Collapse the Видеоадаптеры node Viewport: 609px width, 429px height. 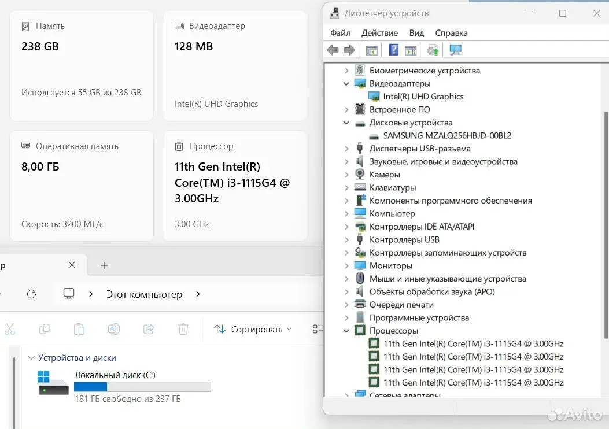pos(346,83)
